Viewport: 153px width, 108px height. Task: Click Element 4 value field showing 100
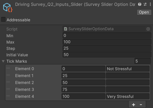pyautogui.click(x=83, y=96)
